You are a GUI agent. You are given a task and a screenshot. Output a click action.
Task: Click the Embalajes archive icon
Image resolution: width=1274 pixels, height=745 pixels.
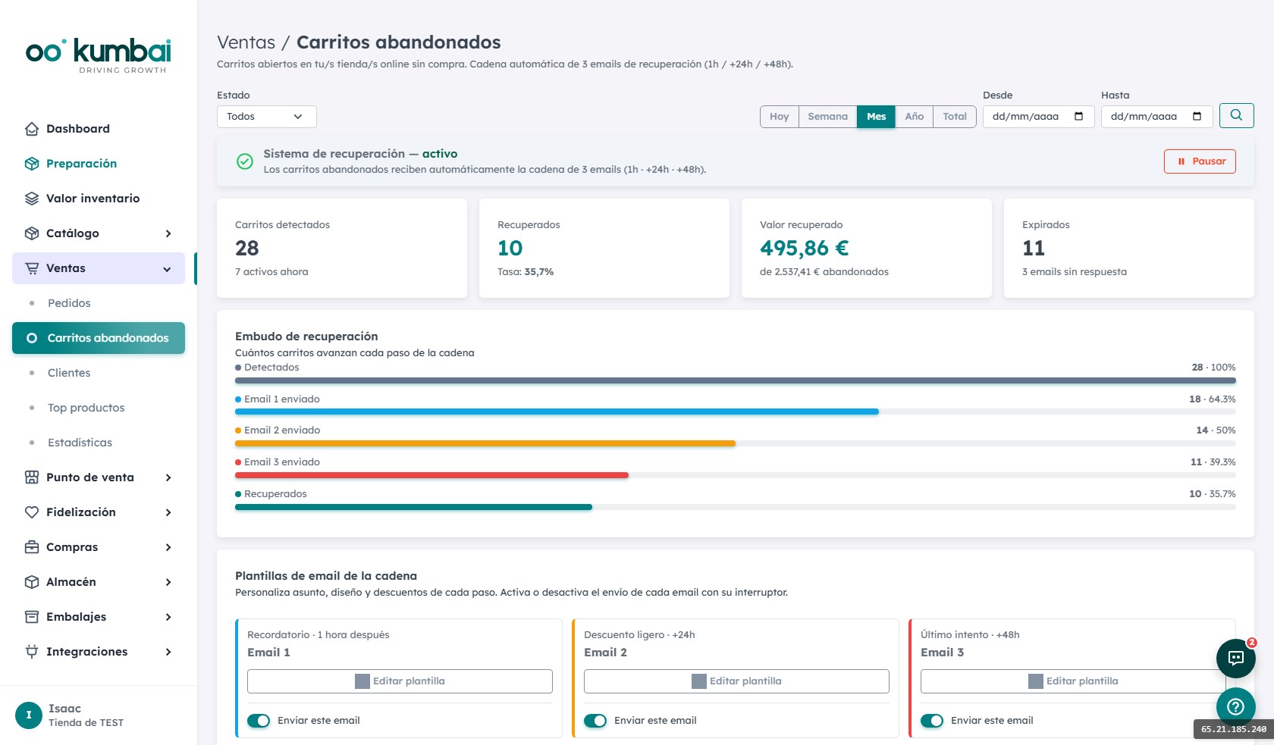click(x=32, y=617)
